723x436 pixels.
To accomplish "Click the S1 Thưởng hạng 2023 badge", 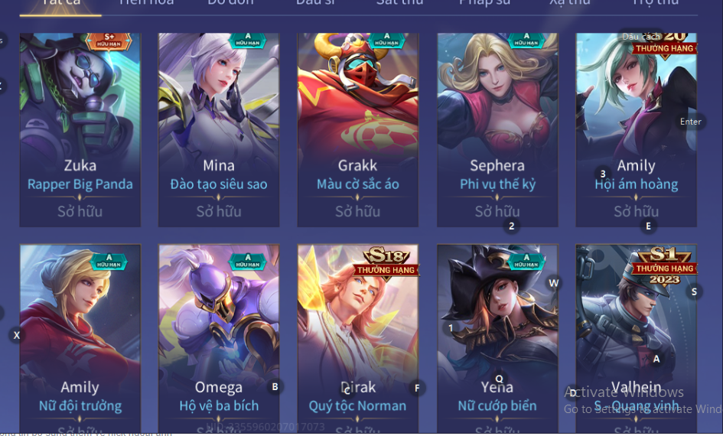I will pos(664,265).
